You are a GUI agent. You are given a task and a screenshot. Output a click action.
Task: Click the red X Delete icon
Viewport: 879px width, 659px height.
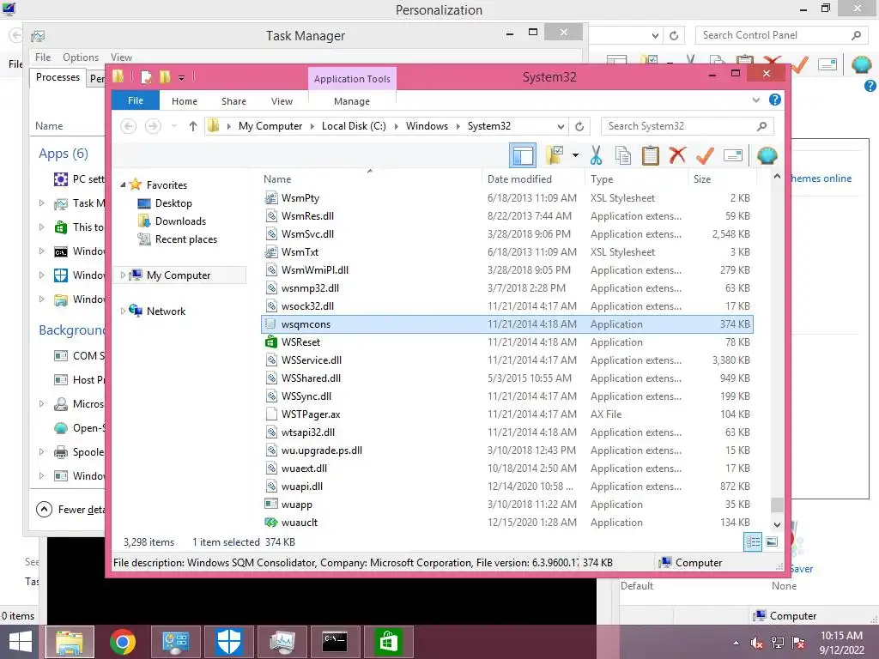[677, 154]
